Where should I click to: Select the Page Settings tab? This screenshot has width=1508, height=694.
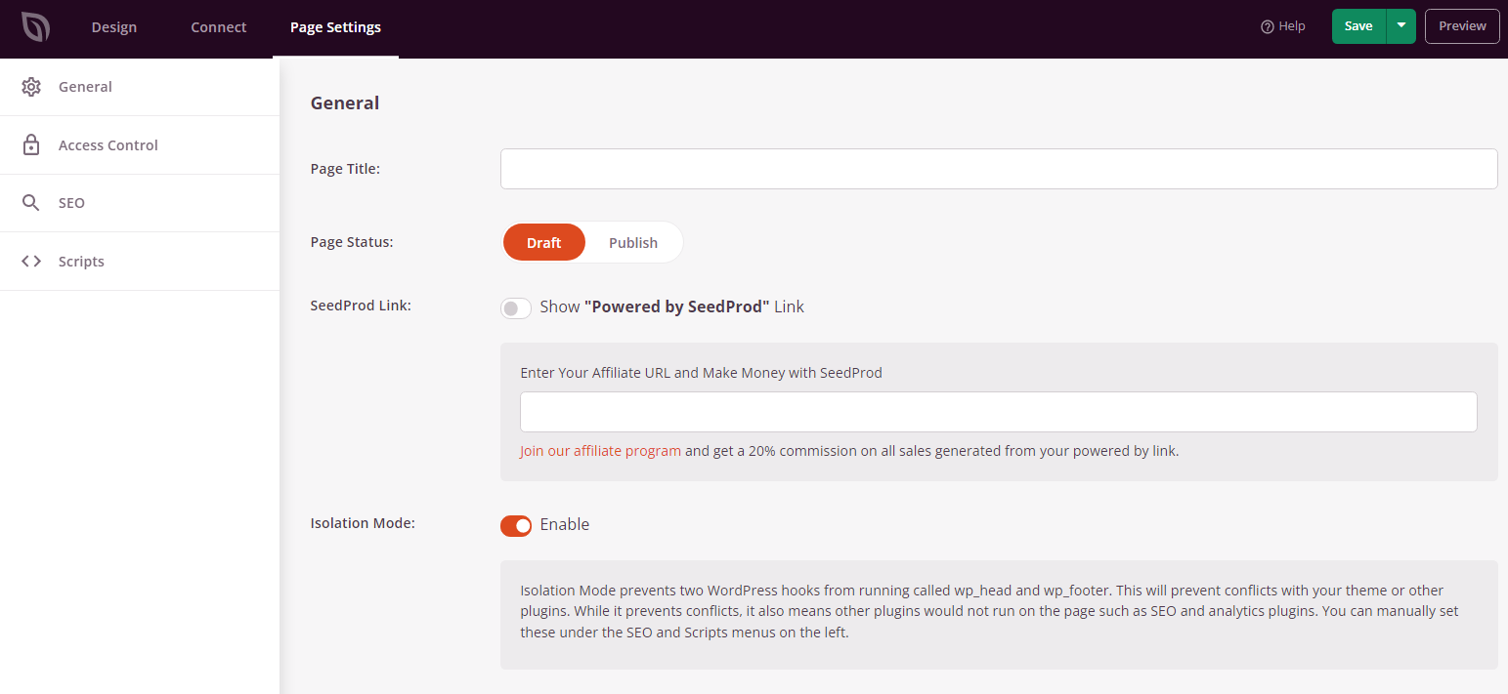tap(335, 27)
